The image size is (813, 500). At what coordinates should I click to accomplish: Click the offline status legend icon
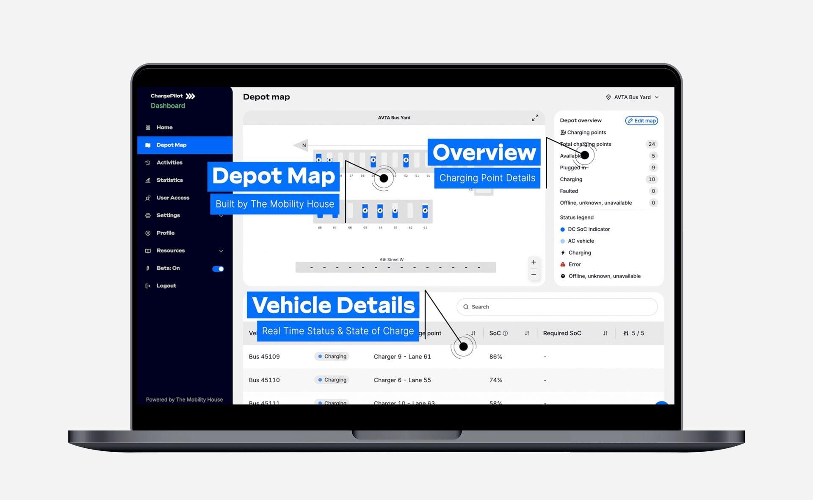point(563,276)
